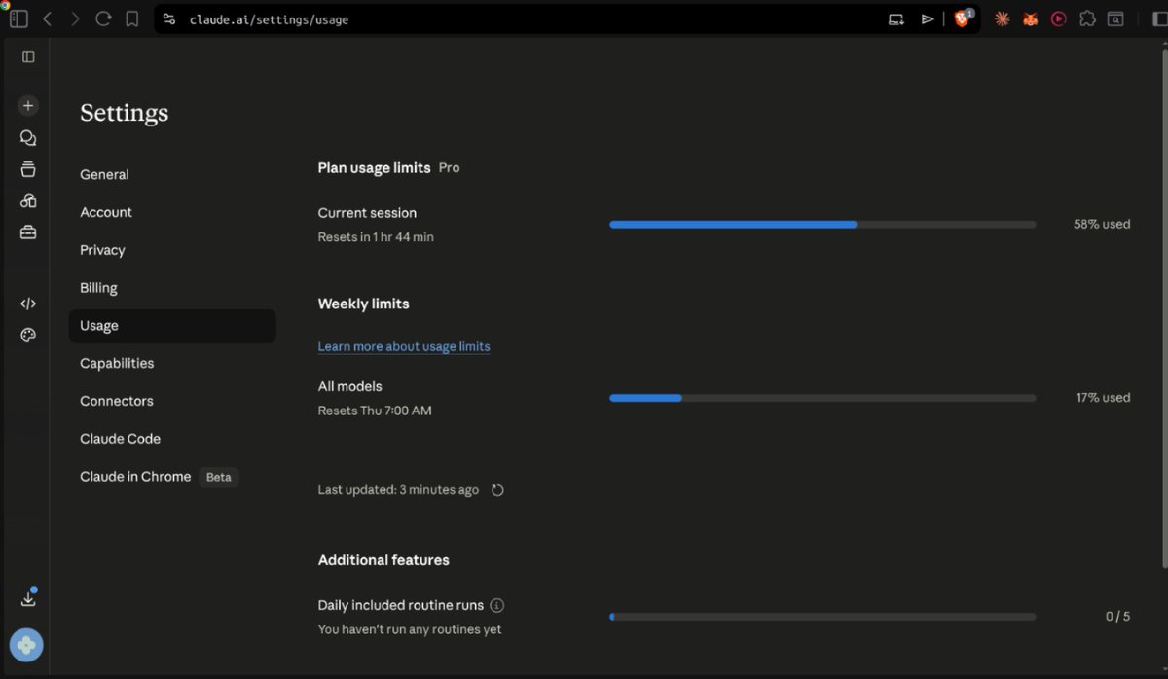Viewport: 1168px width, 679px height.
Task: Click the Current session usage progress bar
Action: point(822,225)
